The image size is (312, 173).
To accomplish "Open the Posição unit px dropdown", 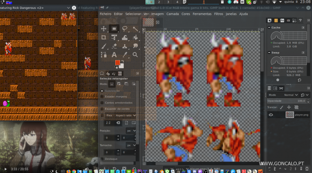I will [x=131, y=131].
